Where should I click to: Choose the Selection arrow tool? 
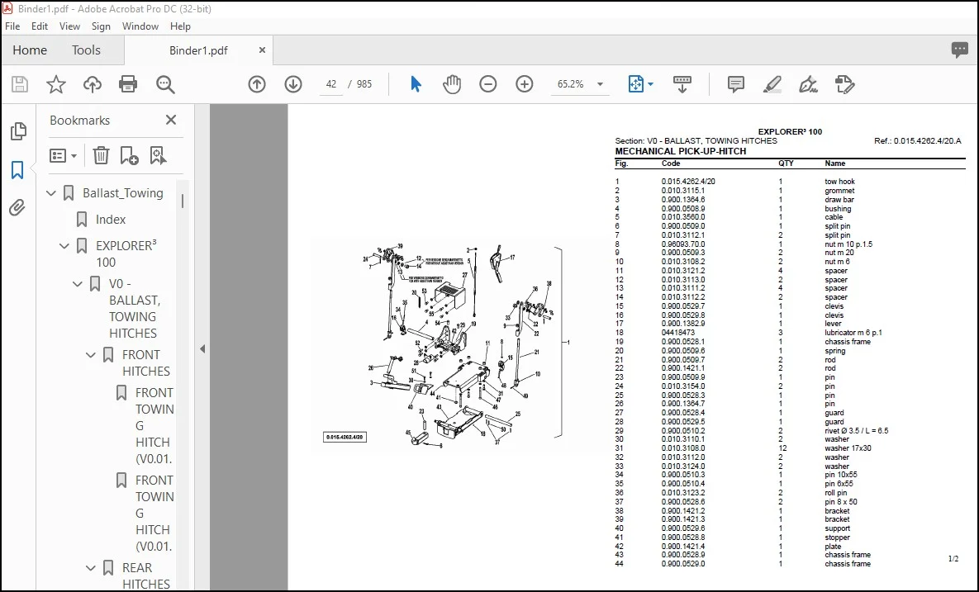pos(416,84)
